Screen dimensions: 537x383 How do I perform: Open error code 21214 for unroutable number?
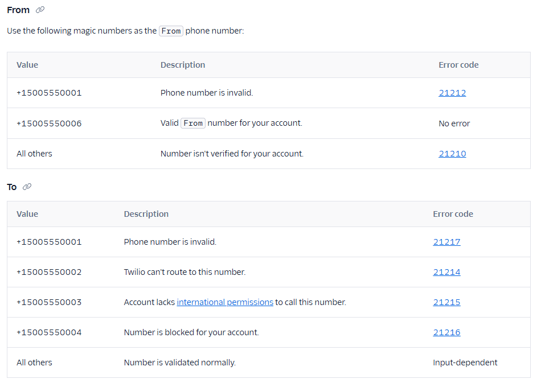pyautogui.click(x=446, y=271)
